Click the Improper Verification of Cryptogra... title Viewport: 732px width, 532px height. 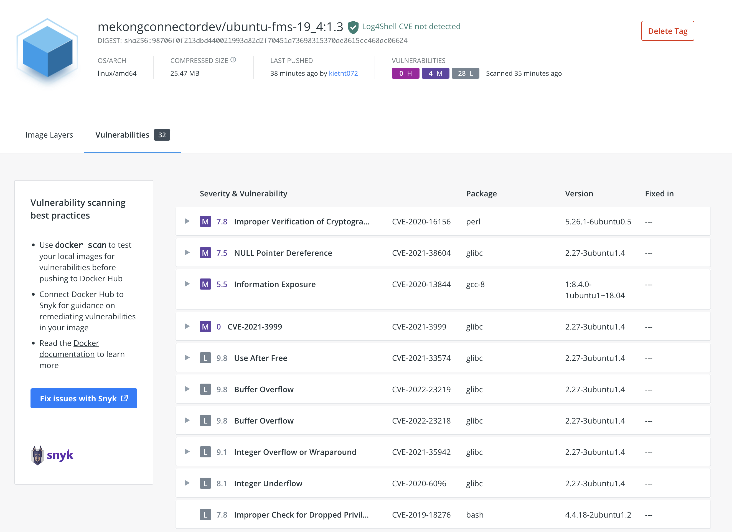coord(302,221)
